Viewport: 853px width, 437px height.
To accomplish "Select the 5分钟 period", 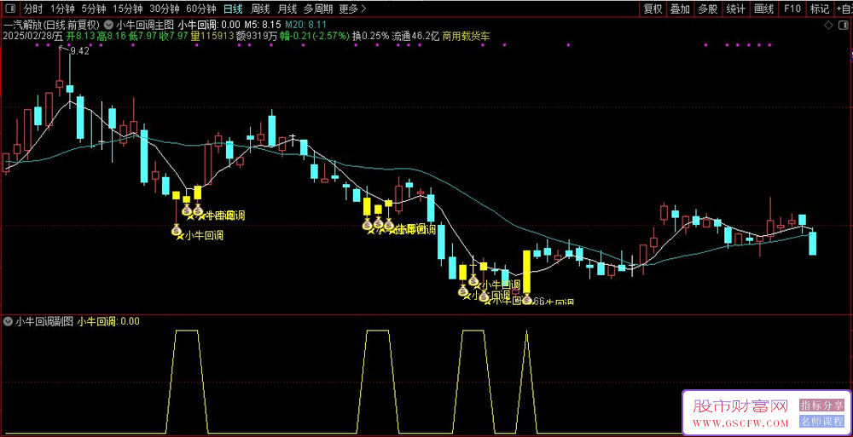I will point(94,9).
